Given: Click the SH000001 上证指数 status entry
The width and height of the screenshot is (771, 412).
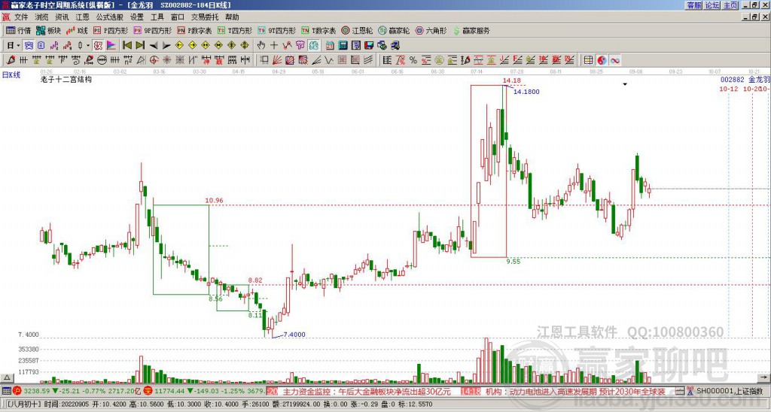Looking at the screenshot, I should click(x=730, y=392).
